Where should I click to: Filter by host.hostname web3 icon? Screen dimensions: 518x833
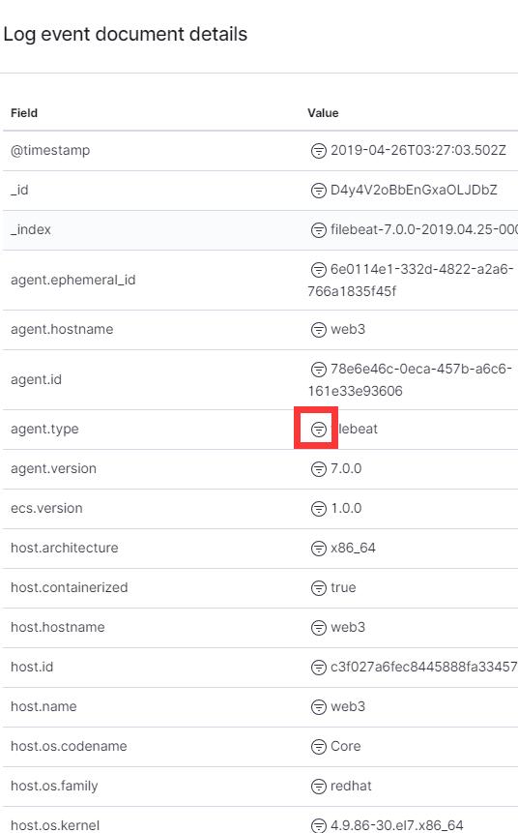tap(319, 628)
